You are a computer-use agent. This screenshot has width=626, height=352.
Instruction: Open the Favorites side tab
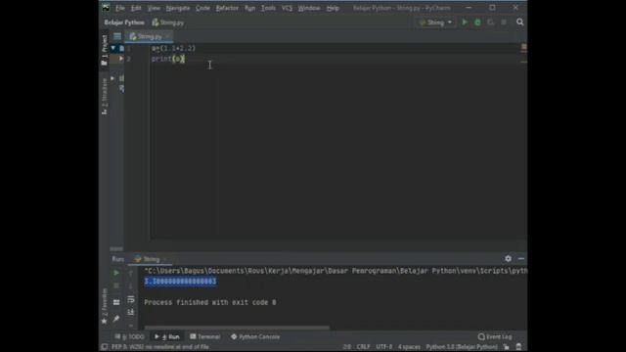click(105, 306)
